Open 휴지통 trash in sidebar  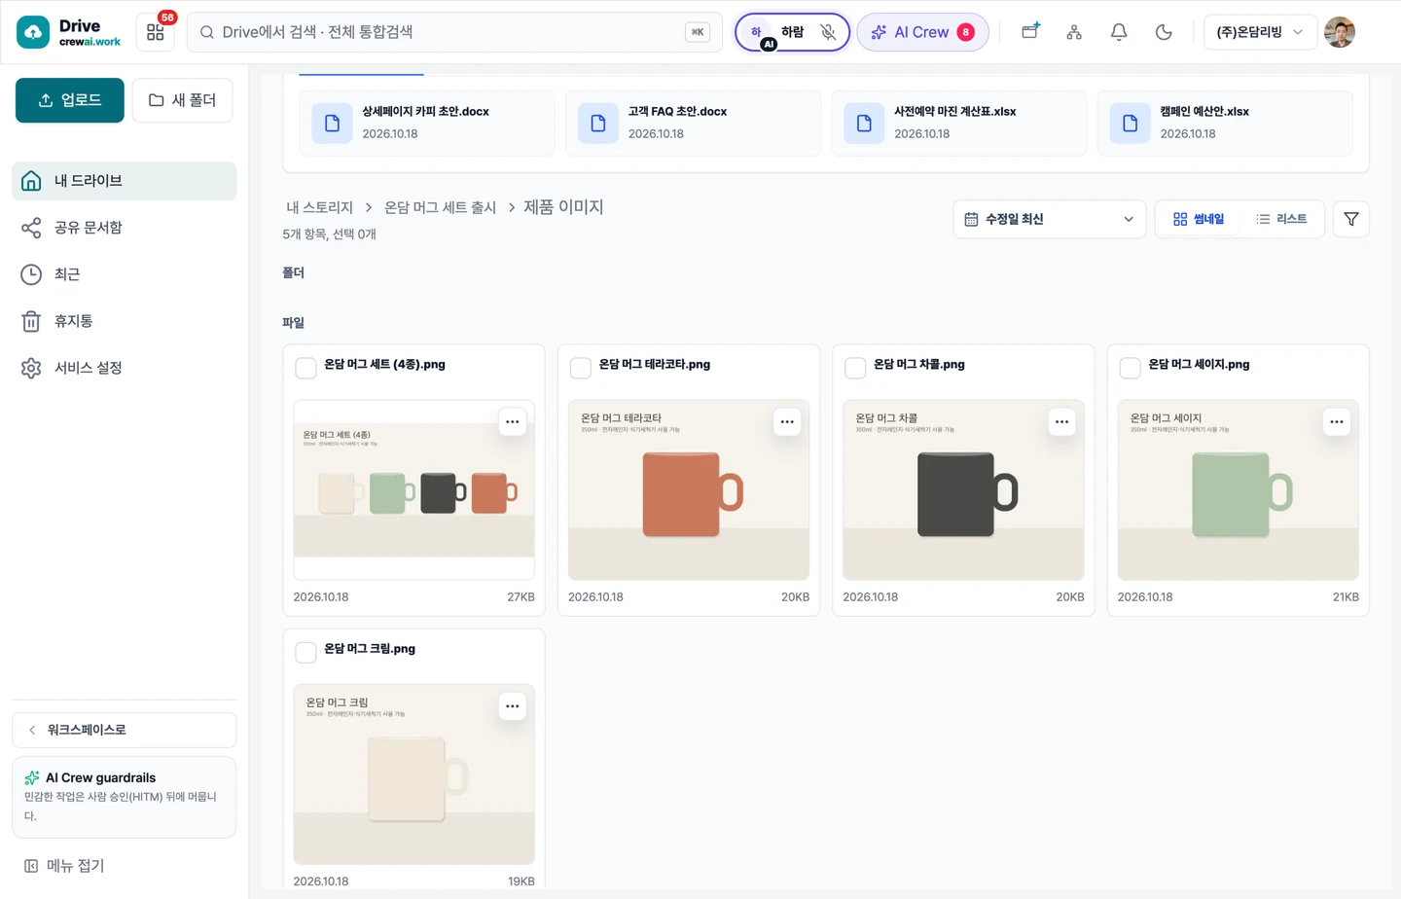(x=124, y=321)
